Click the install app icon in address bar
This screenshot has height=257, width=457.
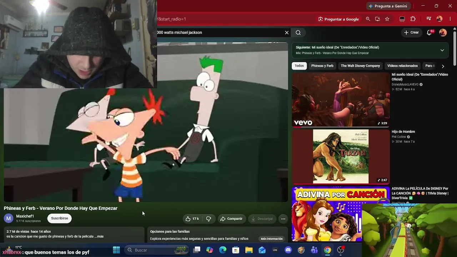click(x=377, y=19)
